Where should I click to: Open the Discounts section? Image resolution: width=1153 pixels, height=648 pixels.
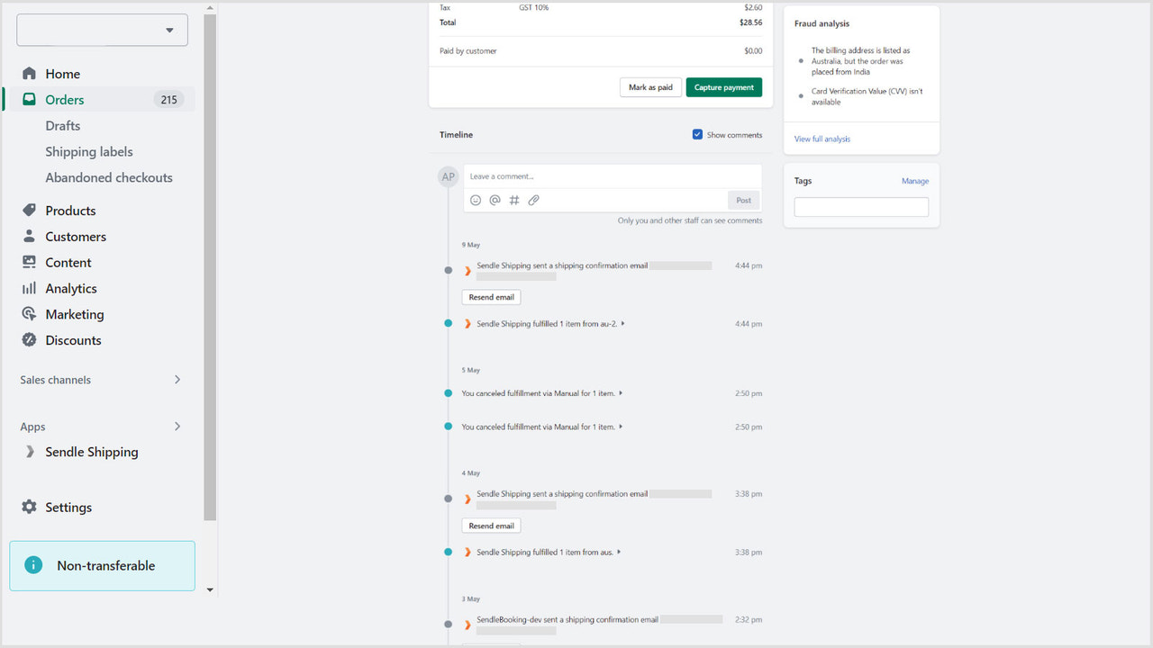coord(72,340)
